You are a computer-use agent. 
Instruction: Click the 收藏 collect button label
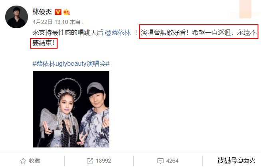(35, 161)
